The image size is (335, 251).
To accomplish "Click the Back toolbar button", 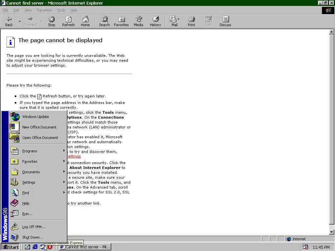I will click(x=9, y=21).
